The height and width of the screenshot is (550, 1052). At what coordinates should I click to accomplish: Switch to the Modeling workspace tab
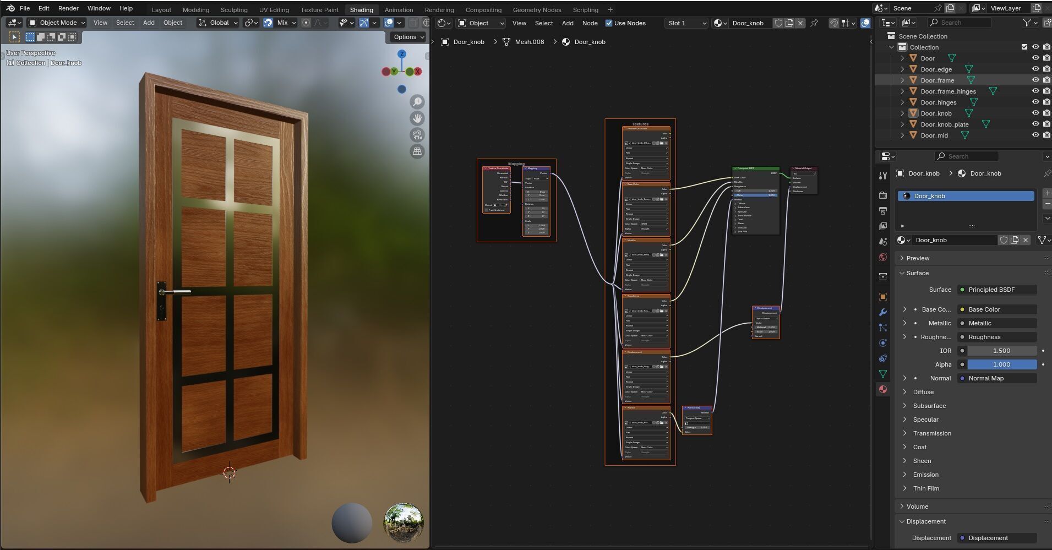coord(196,10)
